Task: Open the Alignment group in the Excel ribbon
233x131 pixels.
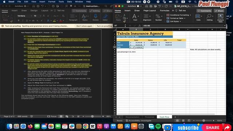Action: point(147,17)
